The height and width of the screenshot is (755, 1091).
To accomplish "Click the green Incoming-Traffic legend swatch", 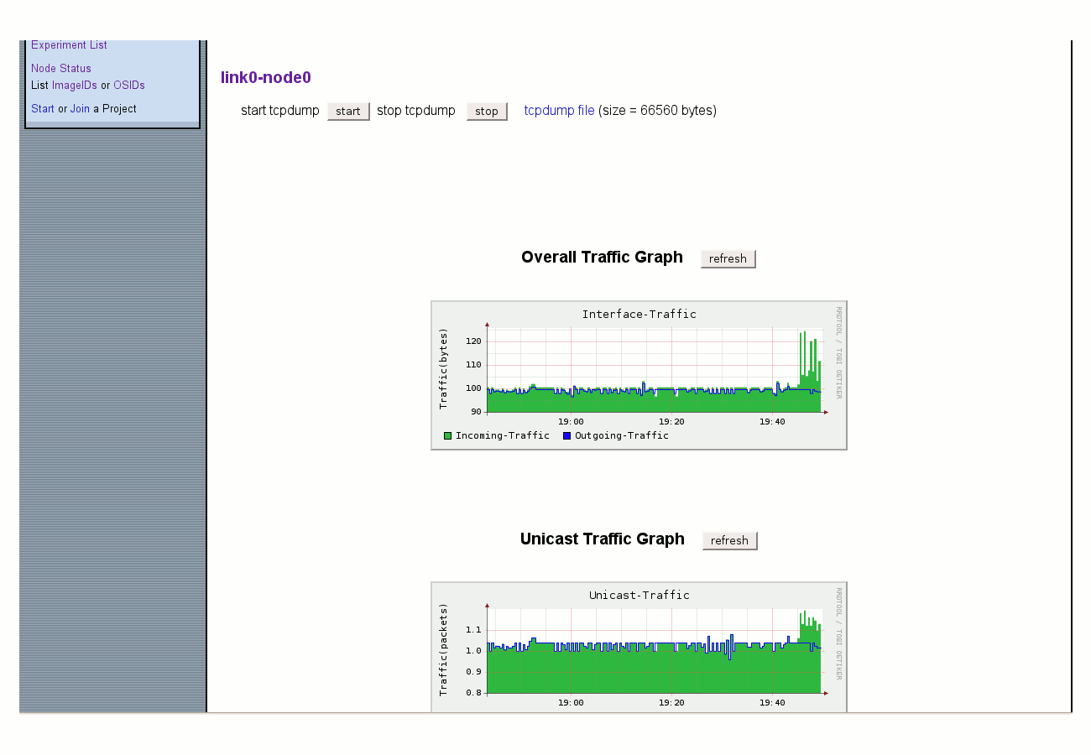I will click(x=448, y=435).
